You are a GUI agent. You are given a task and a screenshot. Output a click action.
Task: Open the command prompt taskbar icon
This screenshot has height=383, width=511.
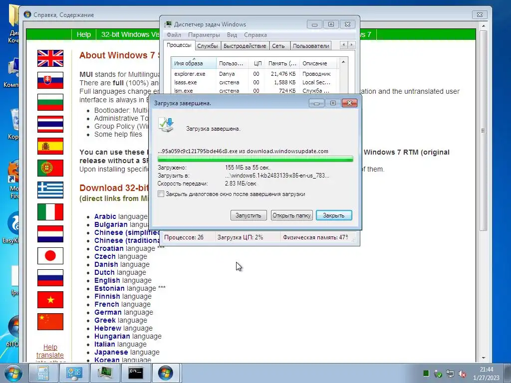135,373
